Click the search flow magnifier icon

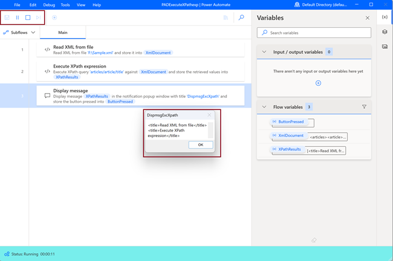(241, 18)
